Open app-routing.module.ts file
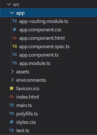The width and height of the screenshot is (97, 135). 44,21
